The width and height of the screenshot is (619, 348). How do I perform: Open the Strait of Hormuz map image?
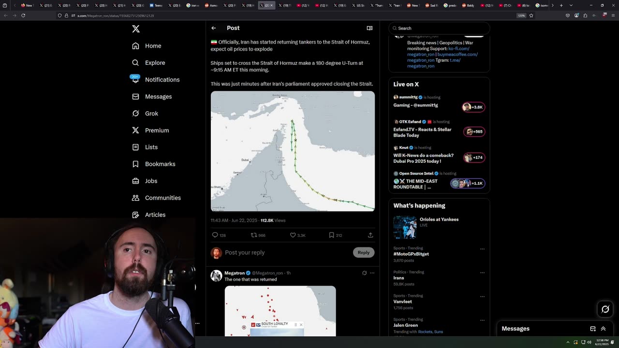[293, 151]
